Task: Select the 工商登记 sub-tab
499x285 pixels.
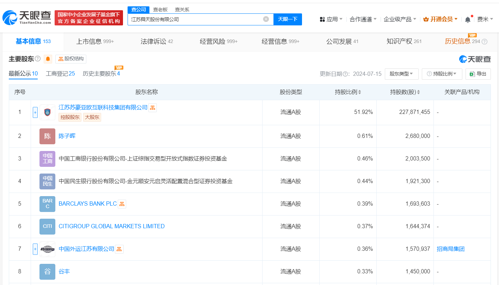Action: point(60,73)
